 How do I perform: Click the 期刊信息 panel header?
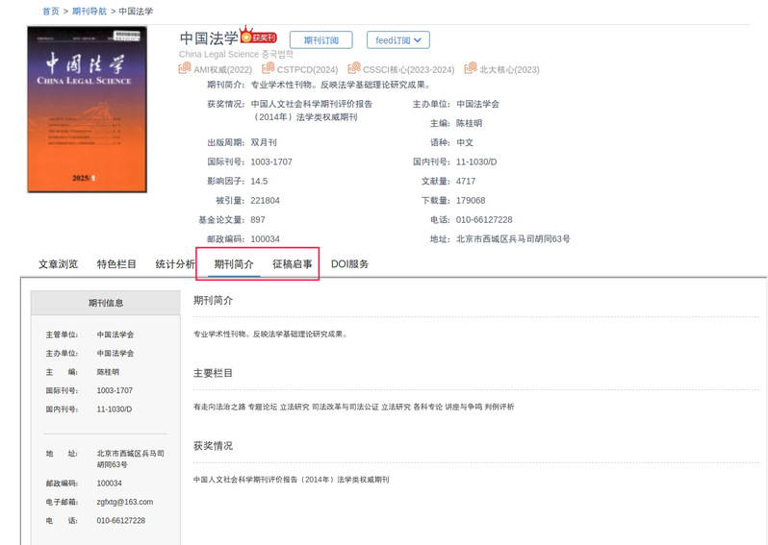tap(106, 303)
